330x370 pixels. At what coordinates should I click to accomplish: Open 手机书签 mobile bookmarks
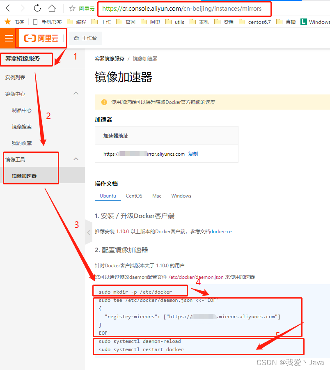pyautogui.click(x=47, y=22)
